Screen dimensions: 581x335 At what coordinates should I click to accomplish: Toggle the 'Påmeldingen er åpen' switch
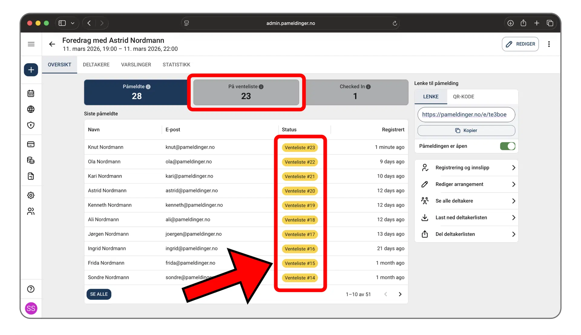[x=507, y=146]
